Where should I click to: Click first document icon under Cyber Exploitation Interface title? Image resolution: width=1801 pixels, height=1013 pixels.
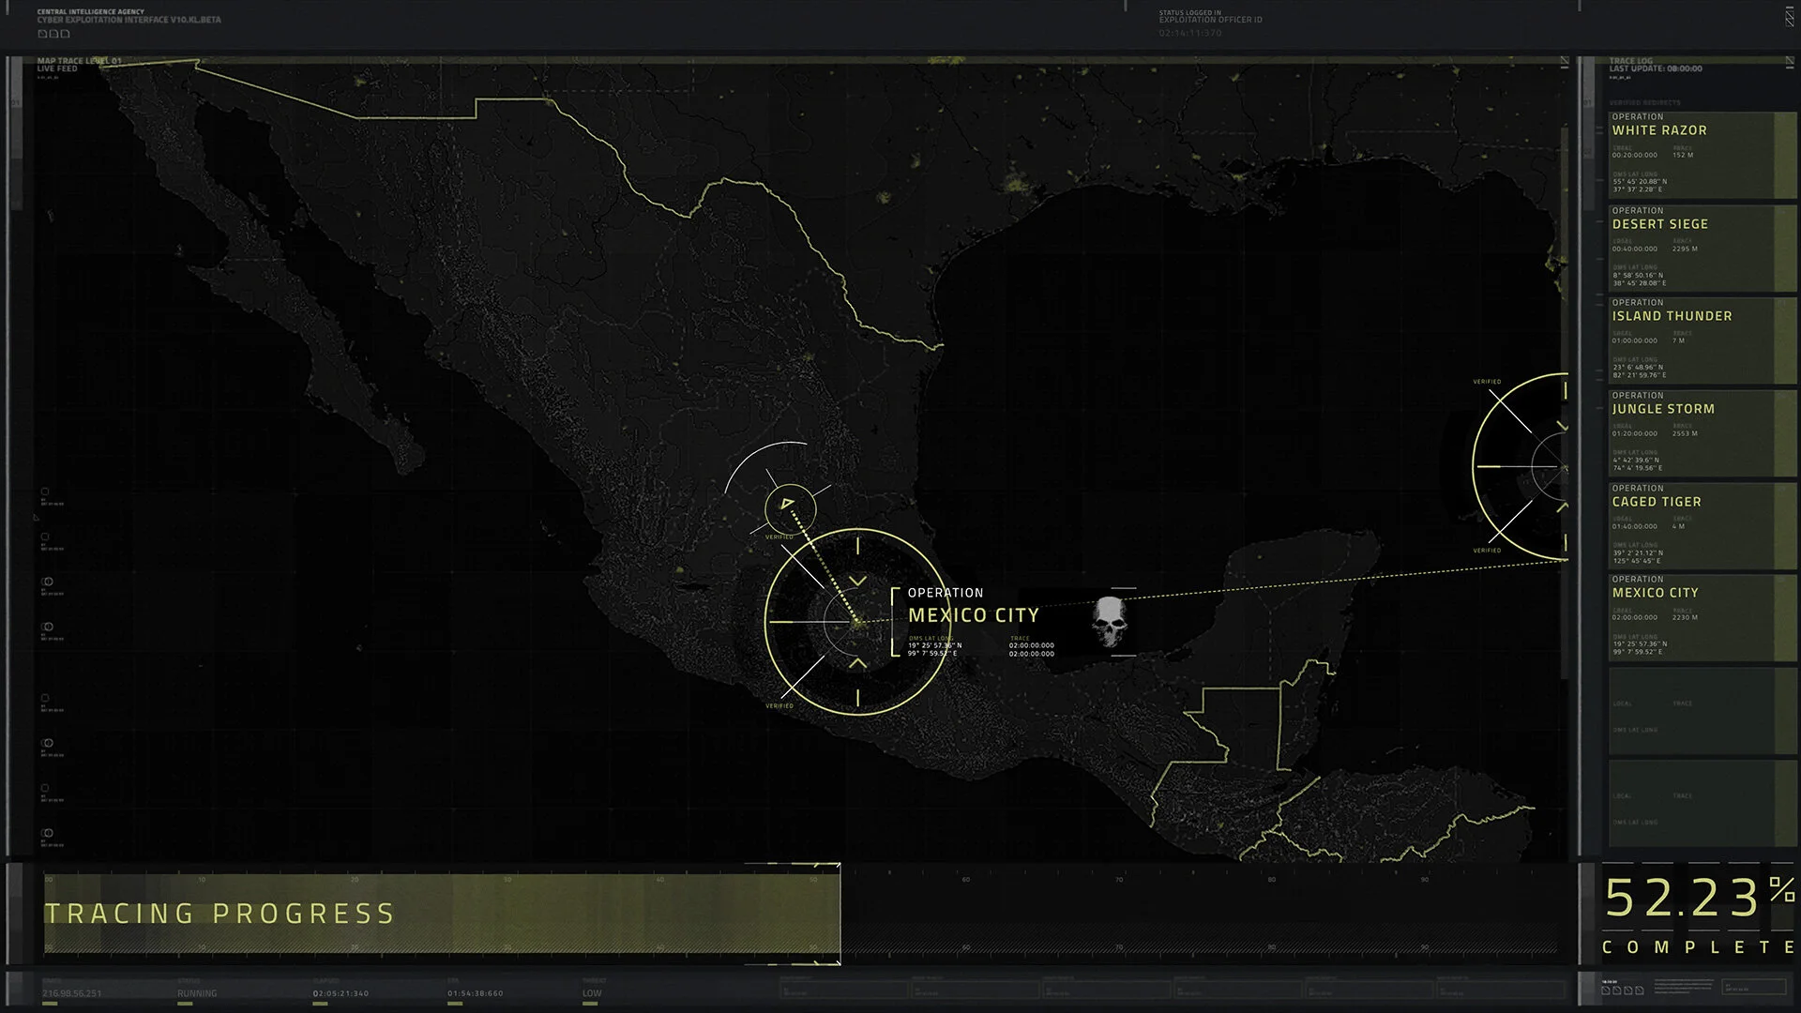point(42,34)
